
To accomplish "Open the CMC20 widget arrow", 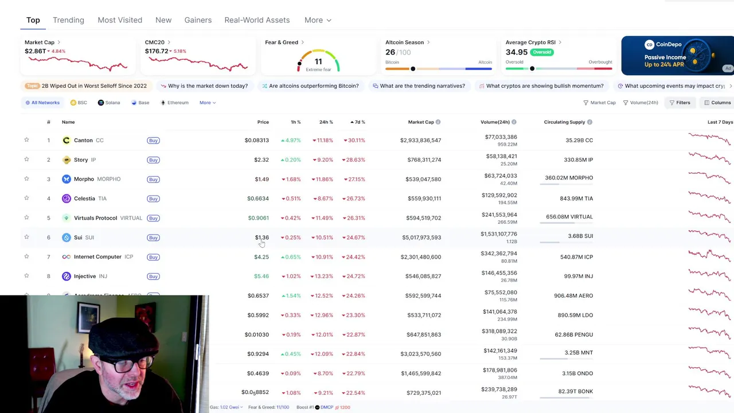I will [x=169, y=42].
